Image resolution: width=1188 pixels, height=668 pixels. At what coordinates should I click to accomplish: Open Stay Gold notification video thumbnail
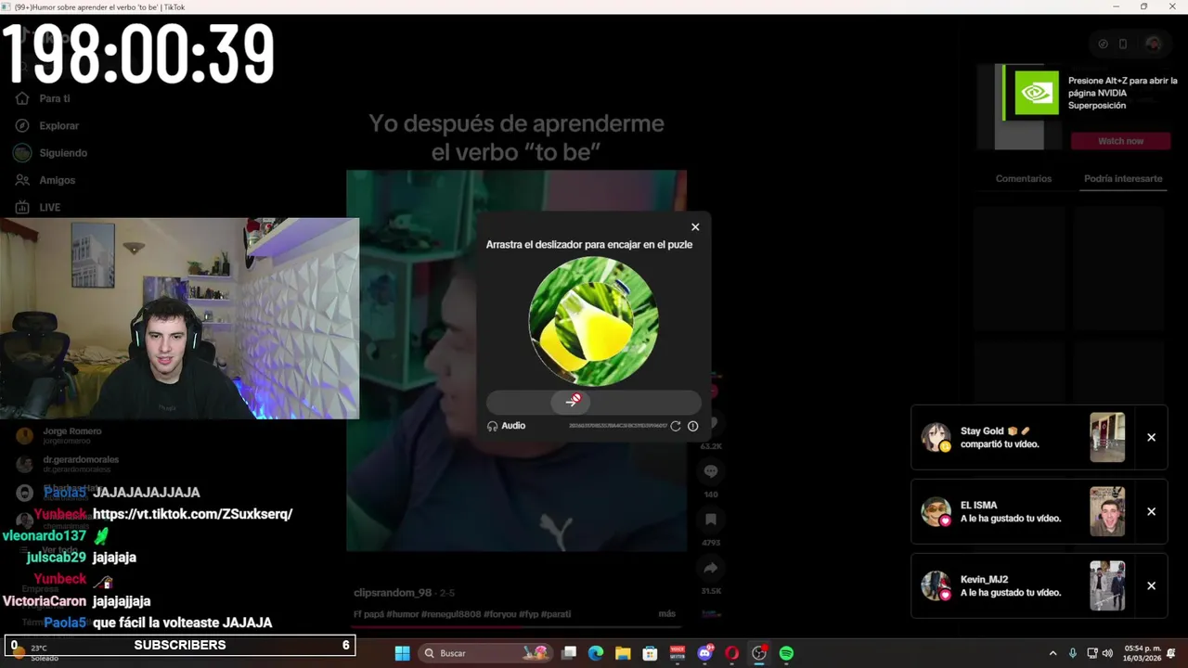click(1107, 437)
